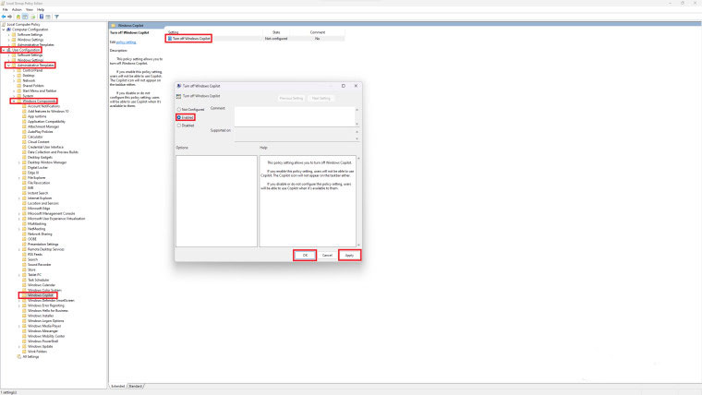Select the Windows Calendar tree item
This screenshot has width=702, height=395.
point(42,285)
